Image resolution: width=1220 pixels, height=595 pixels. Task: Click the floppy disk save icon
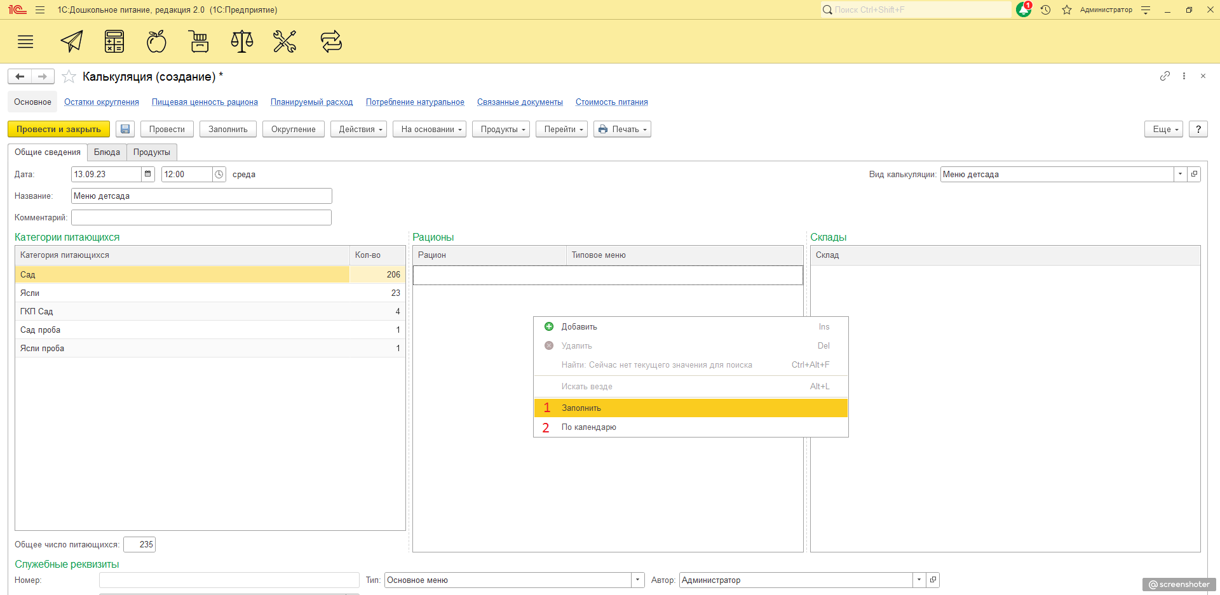pyautogui.click(x=125, y=130)
